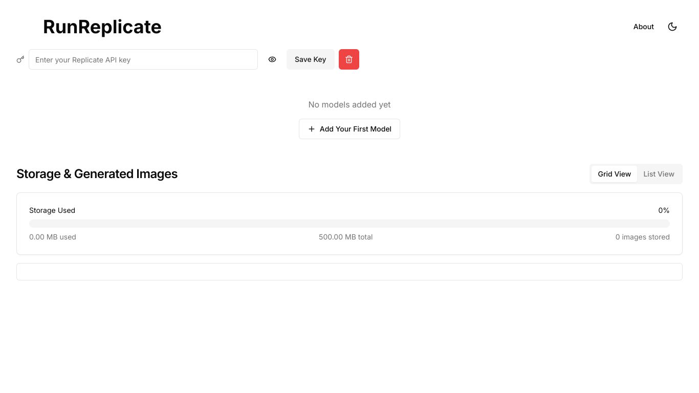Add your first model

pyautogui.click(x=349, y=129)
